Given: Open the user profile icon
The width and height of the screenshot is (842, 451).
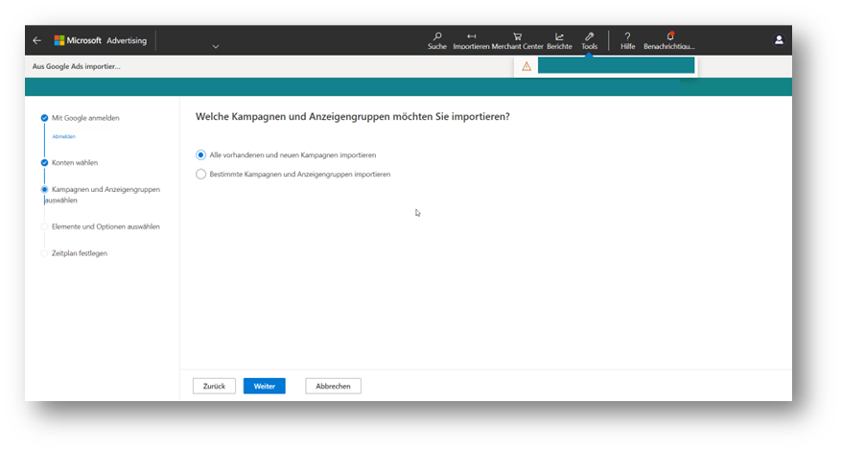Looking at the screenshot, I should [779, 40].
